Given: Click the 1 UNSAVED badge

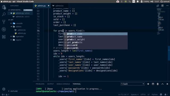Looking at the screenshot, I should tap(28, 10).
